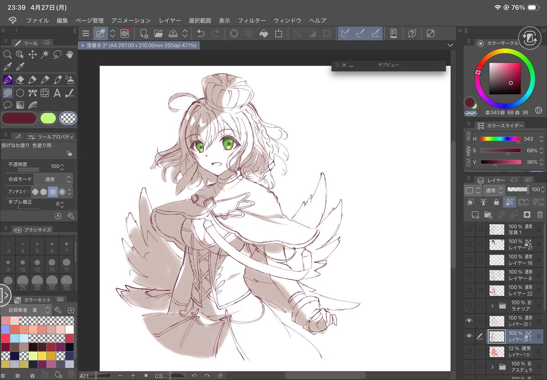
Task: Hide the レイヤー 25 layer visibility
Action: tap(470, 320)
